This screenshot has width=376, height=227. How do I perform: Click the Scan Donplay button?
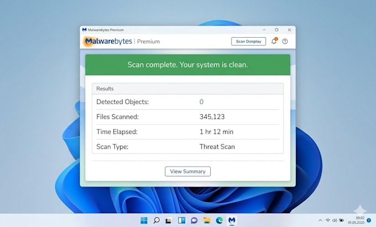pos(248,42)
